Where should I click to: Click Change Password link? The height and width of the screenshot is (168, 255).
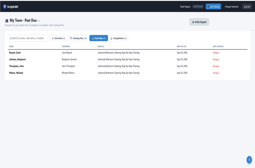tap(232, 7)
